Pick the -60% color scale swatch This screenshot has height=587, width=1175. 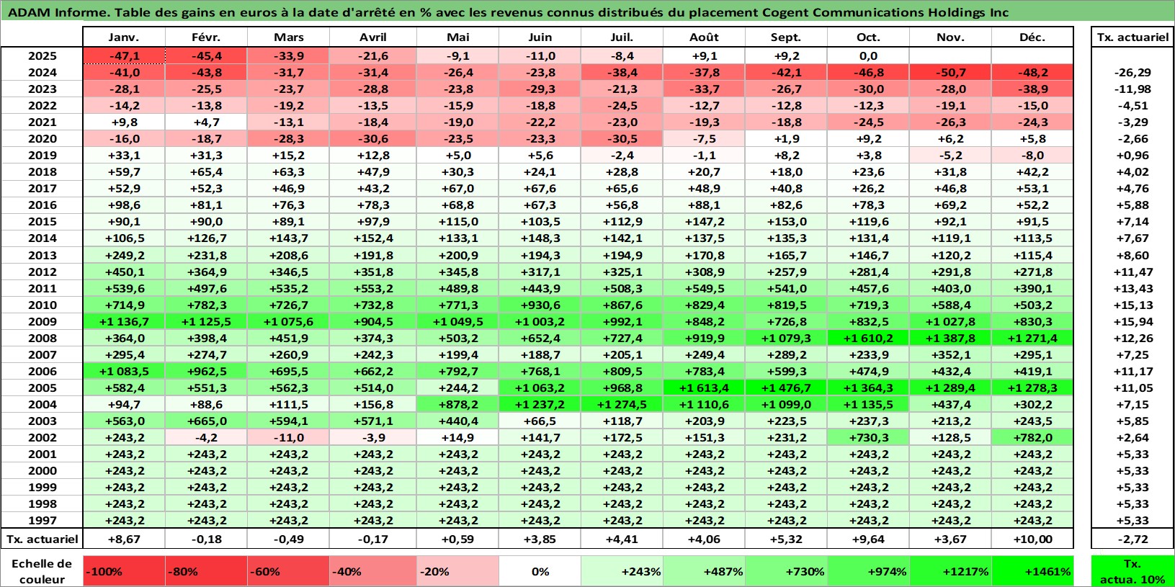[x=288, y=571]
